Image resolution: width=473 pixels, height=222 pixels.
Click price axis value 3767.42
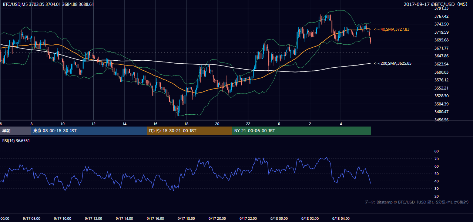tap(441, 16)
